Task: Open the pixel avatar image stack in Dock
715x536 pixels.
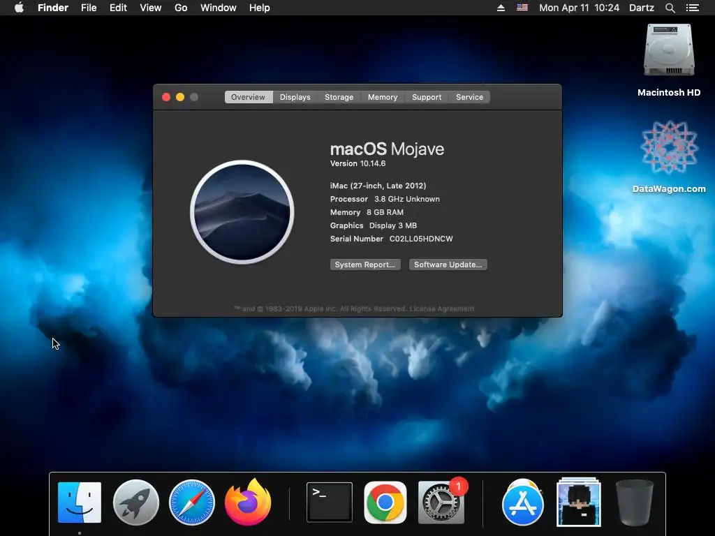Action: [579, 502]
